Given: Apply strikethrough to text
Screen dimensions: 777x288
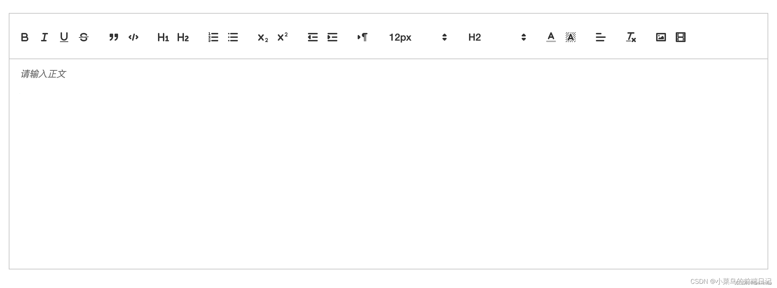Looking at the screenshot, I should point(83,37).
